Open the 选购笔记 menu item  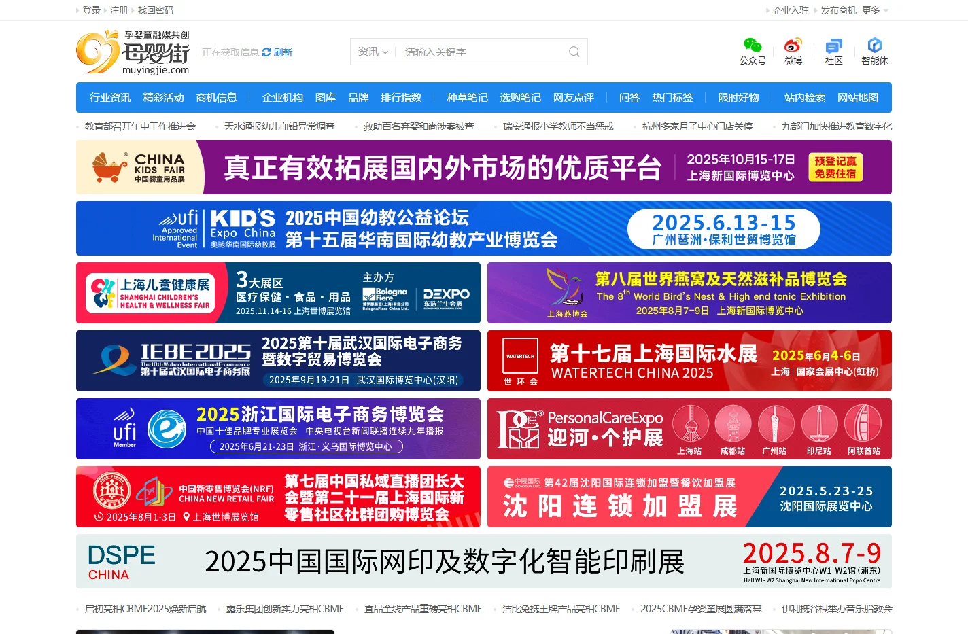[x=520, y=97]
